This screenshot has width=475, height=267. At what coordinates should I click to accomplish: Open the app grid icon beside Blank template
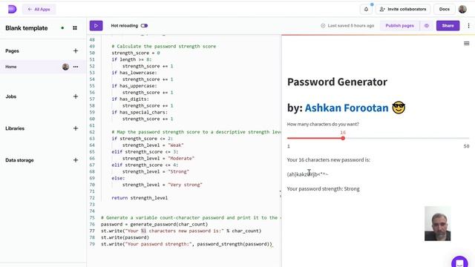75,28
